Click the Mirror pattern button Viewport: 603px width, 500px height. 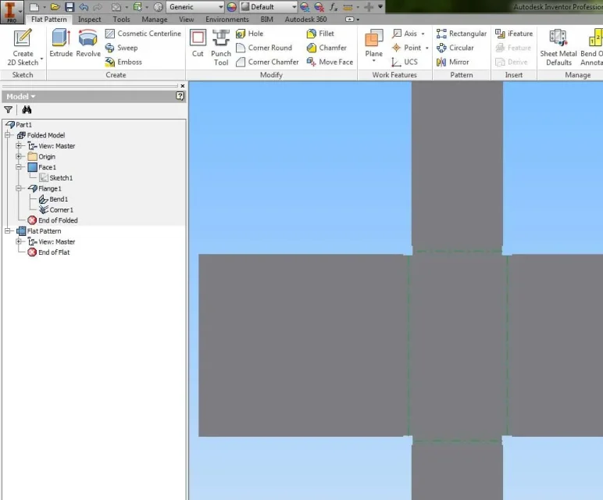pos(453,62)
